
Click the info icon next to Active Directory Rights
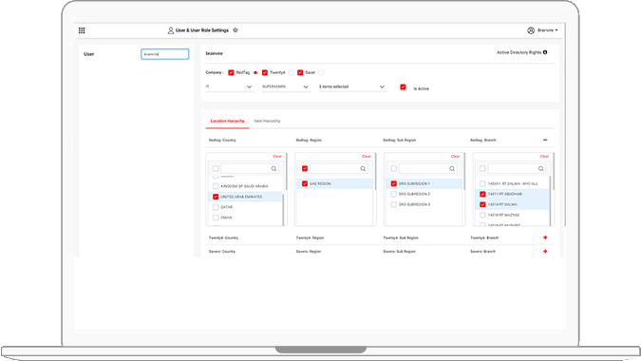pyautogui.click(x=545, y=52)
